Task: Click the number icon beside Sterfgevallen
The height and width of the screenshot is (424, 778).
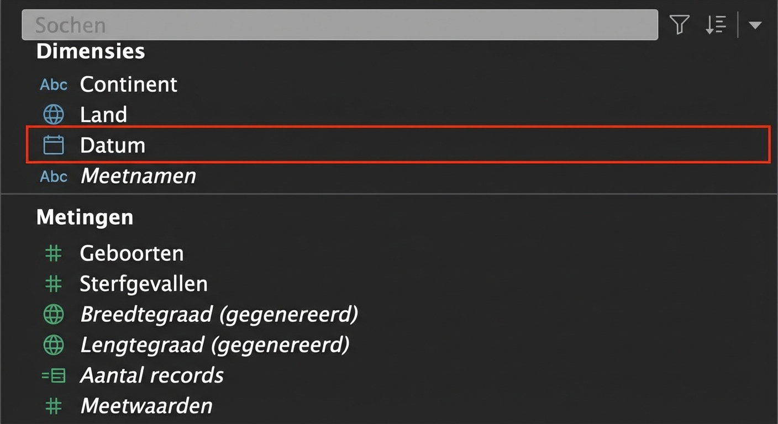Action: pos(54,284)
